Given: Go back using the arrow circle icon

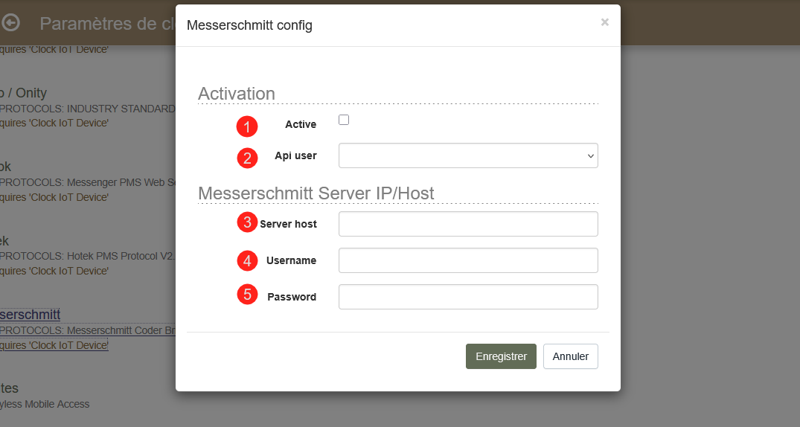Looking at the screenshot, I should 10,22.
